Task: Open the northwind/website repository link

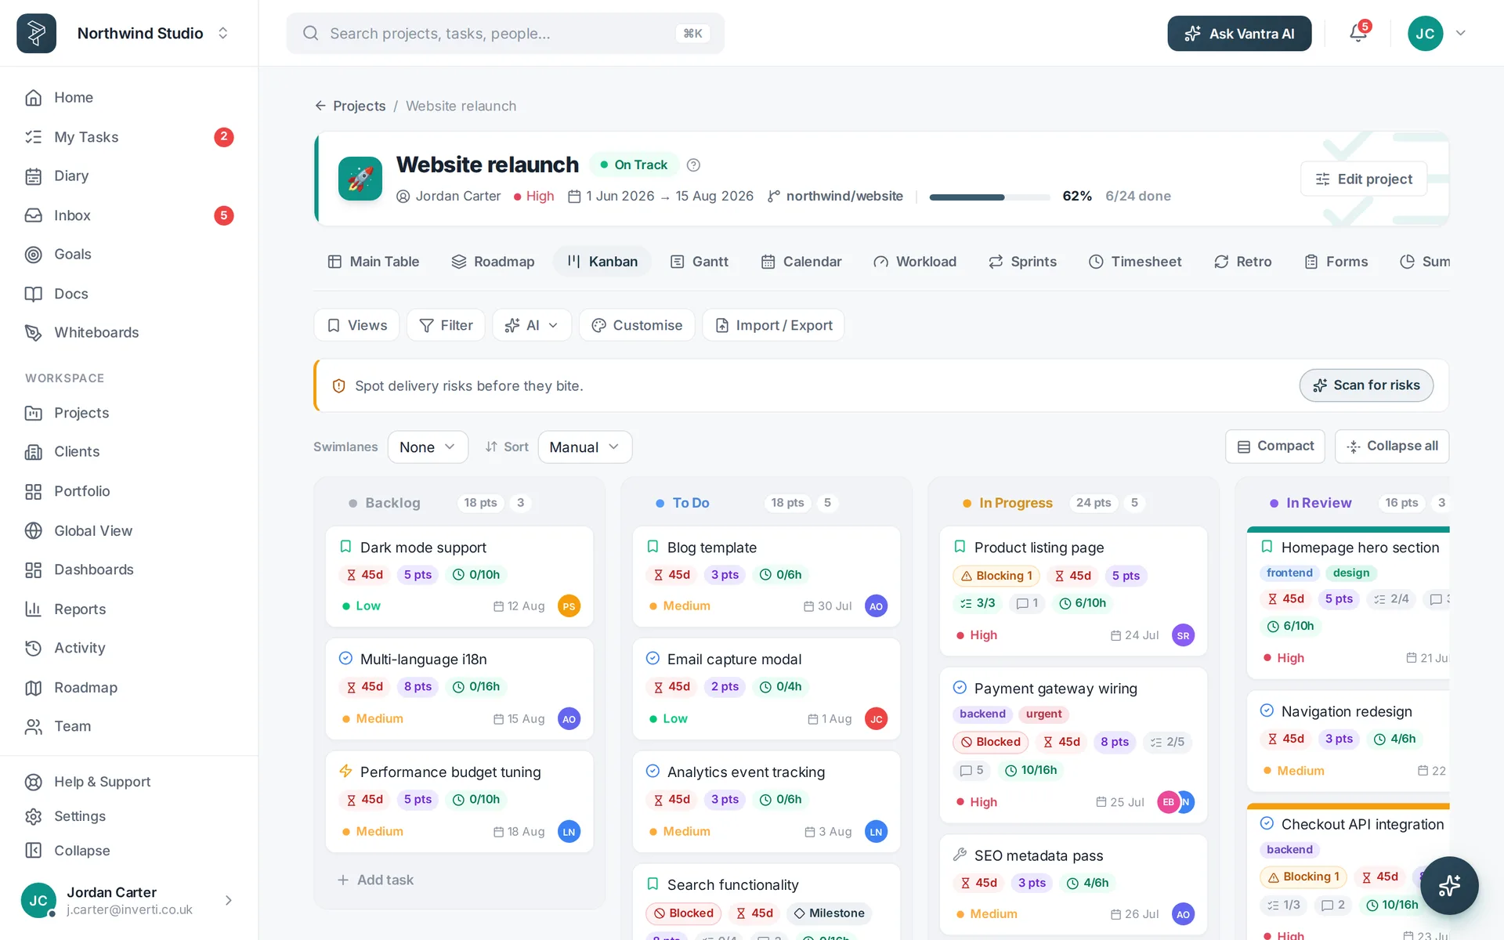Action: (x=835, y=196)
